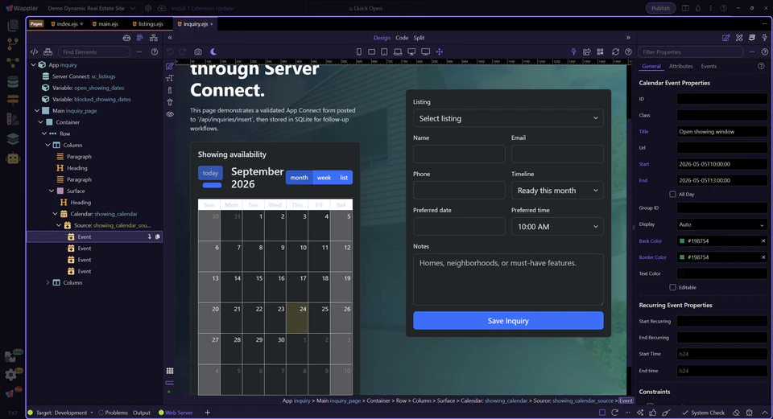Image resolution: width=773 pixels, height=419 pixels.
Task: Open the project settings gear icon in title bar
Action: (x=148, y=8)
